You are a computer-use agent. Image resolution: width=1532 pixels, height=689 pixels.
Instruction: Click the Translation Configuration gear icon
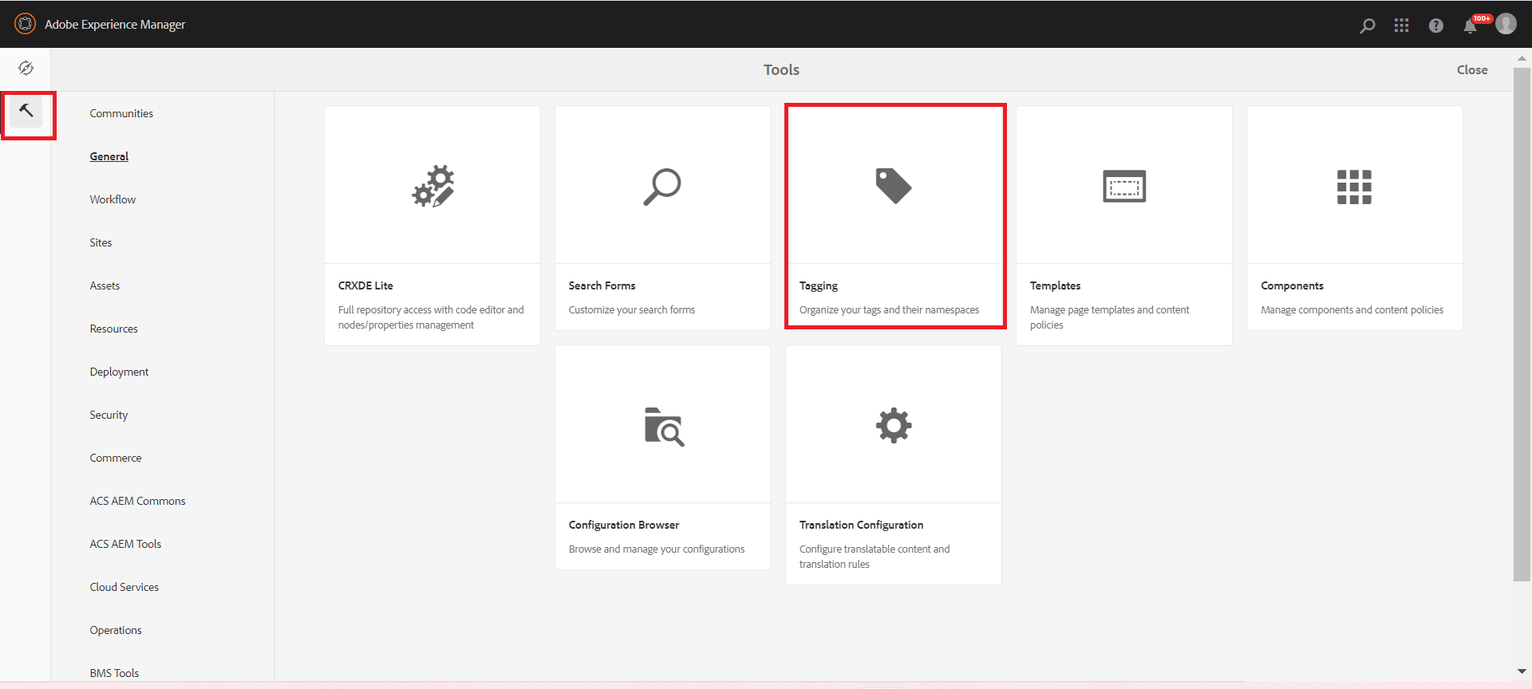tap(894, 425)
